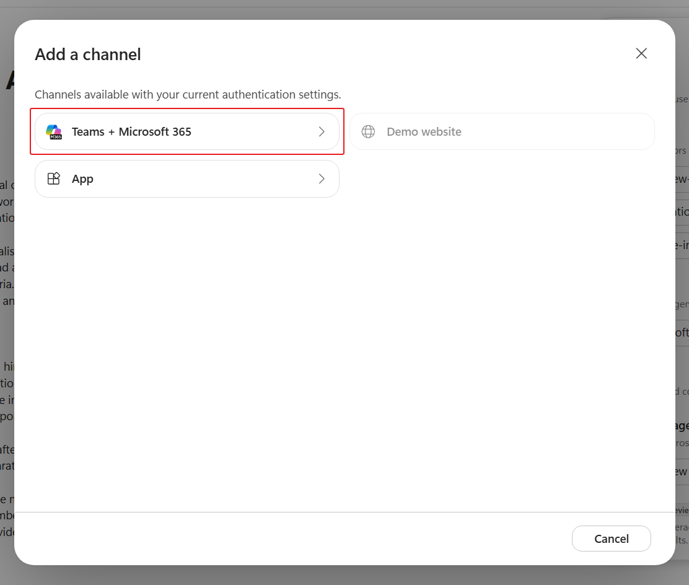
Task: Click 'Channels available with your current authentication settings' text
Action: 188,94
